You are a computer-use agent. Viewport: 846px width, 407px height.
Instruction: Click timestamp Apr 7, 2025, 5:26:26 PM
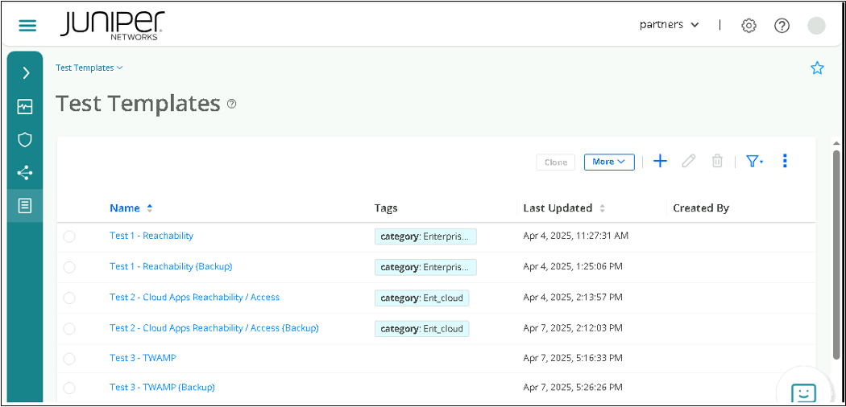[573, 387]
